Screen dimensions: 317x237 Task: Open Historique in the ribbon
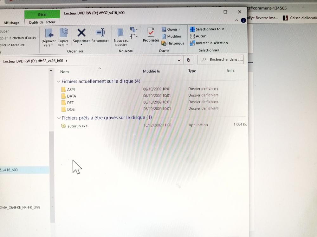(x=173, y=43)
